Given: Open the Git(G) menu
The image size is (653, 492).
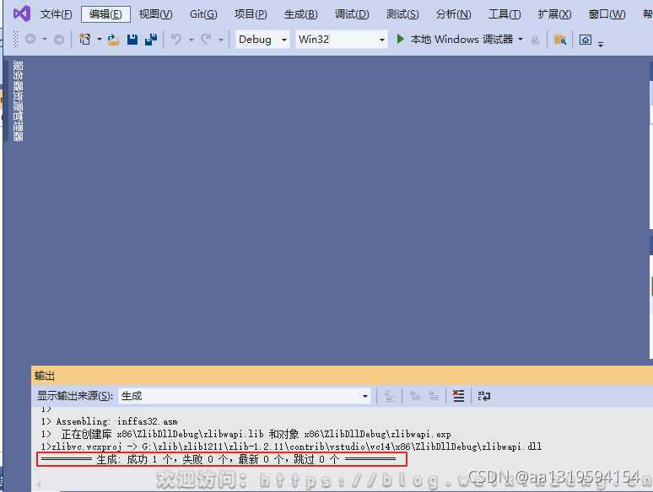Looking at the screenshot, I should [203, 14].
